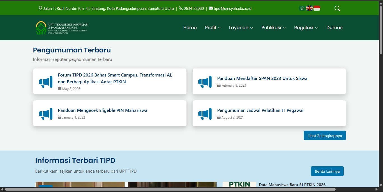Click the Jalan T. Rizal Nurdin address text
The height and width of the screenshot is (192, 383).
pyautogui.click(x=109, y=8)
